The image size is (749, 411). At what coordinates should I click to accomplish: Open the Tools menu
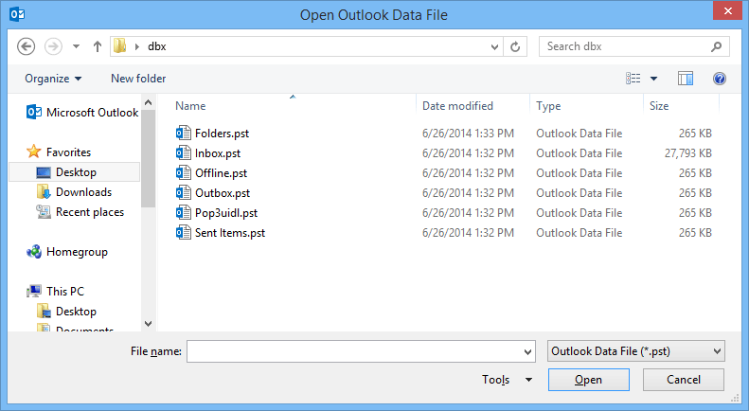[x=495, y=380]
